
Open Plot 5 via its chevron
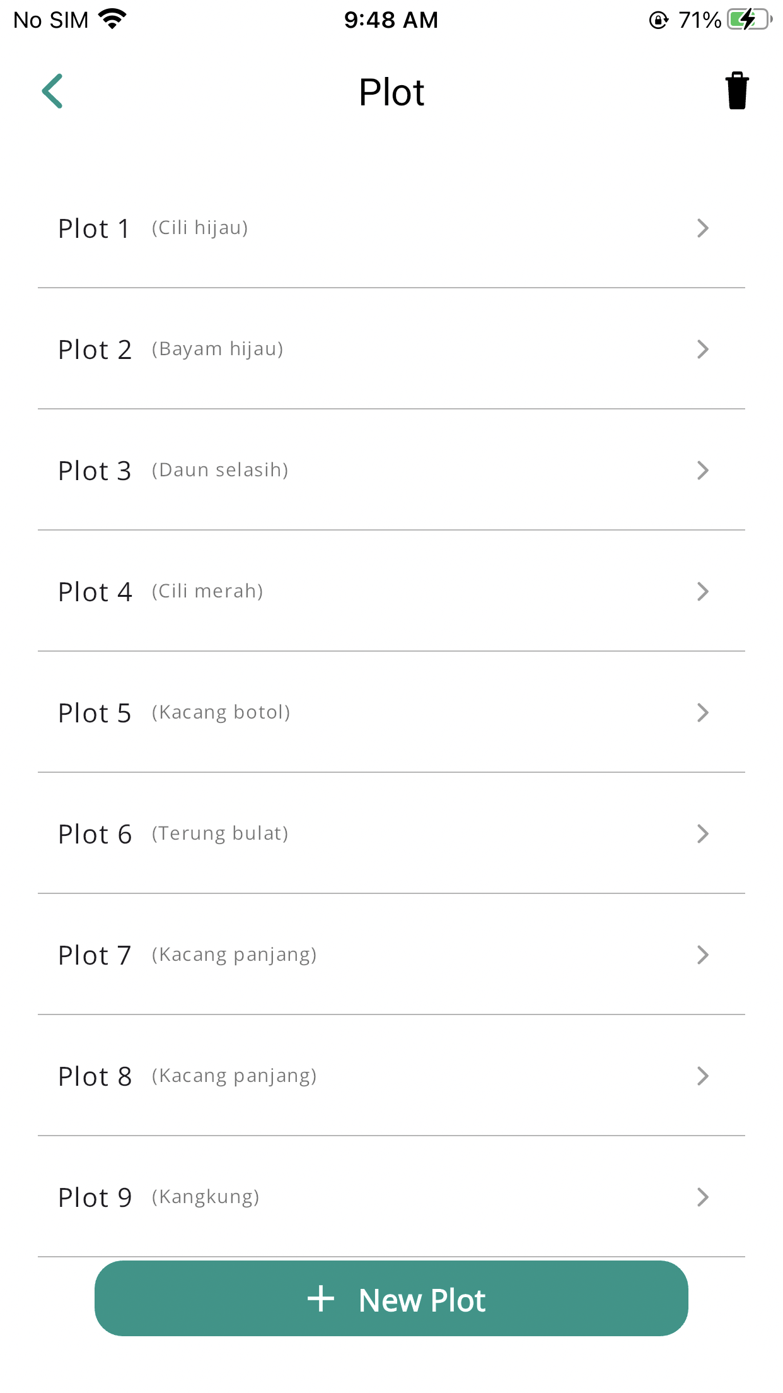(703, 712)
